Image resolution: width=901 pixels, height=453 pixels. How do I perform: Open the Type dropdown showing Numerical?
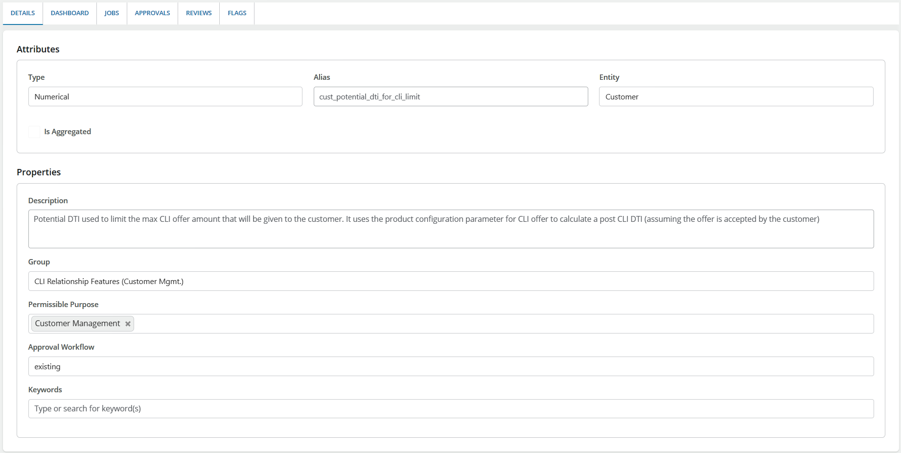coord(165,96)
